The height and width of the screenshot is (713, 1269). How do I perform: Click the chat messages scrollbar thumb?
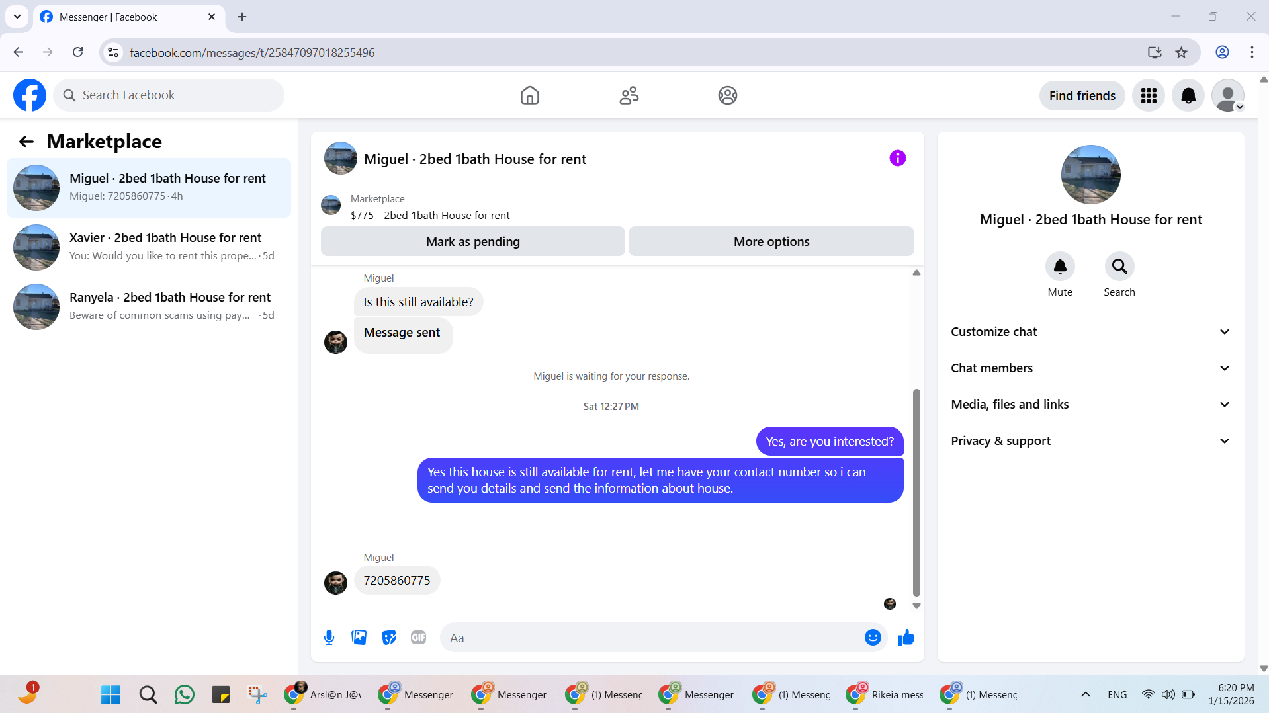916,493
